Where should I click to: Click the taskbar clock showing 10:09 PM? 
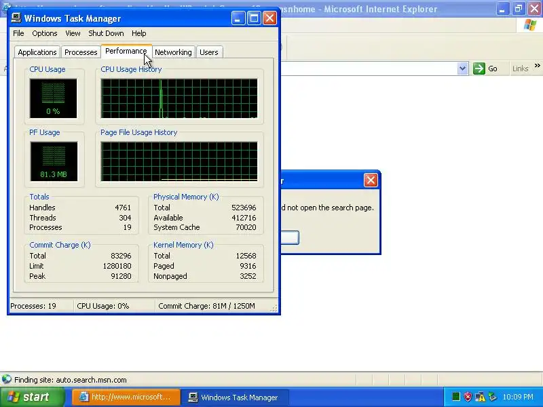[518, 397]
